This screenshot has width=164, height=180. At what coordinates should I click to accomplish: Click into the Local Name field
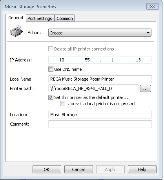point(100,79)
